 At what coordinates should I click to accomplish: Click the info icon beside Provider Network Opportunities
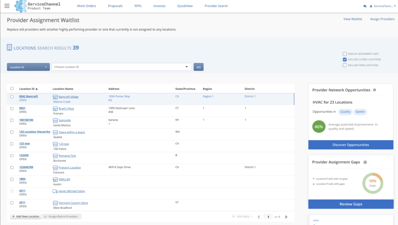tap(374, 90)
